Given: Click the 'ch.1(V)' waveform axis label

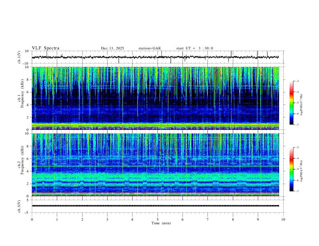Looking at the screenshot, I should pos(19,57).
